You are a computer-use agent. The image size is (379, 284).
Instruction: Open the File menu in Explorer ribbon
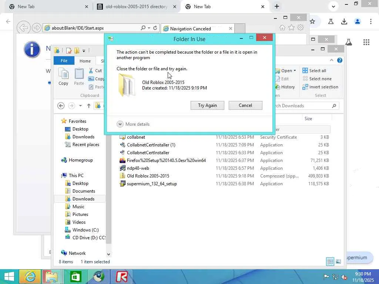pos(64,61)
